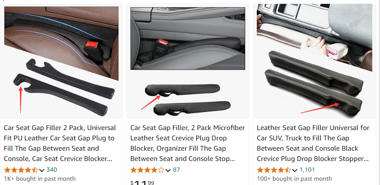The width and height of the screenshot is (380, 185).
Task: Expand rating dropdown next to 340 reviews
Action: pyautogui.click(x=42, y=170)
